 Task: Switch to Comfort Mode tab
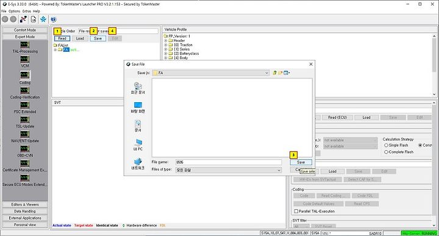[25, 30]
